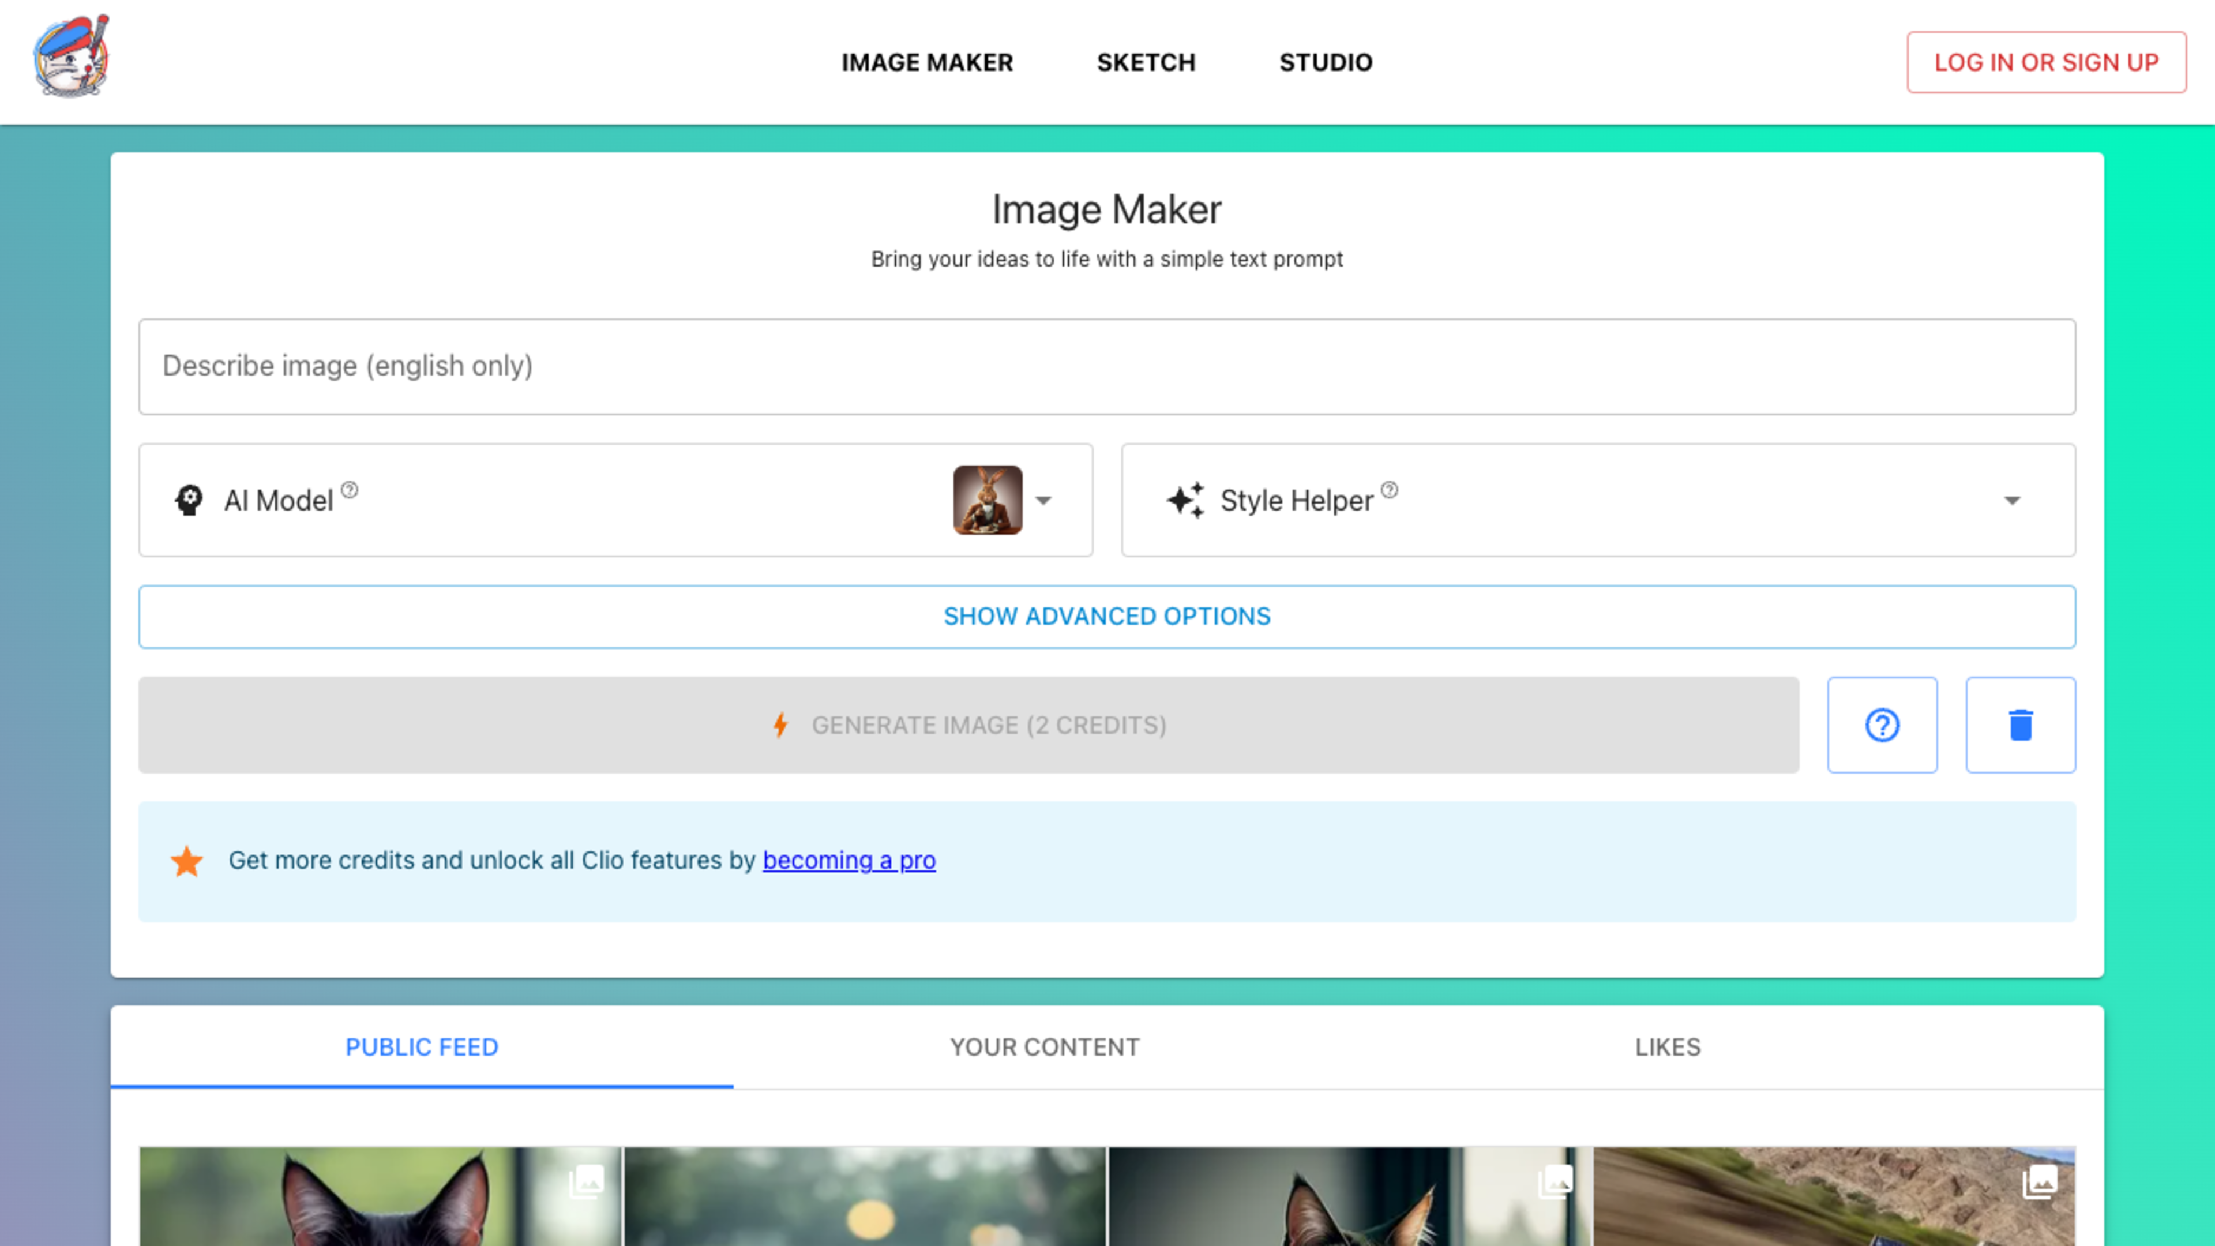The height and width of the screenshot is (1246, 2215).
Task: Click the Describe image text field
Action: (1107, 366)
